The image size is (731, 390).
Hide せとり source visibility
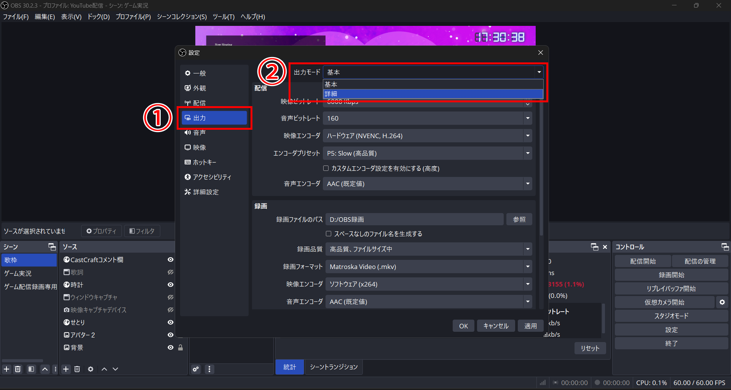pyautogui.click(x=171, y=322)
